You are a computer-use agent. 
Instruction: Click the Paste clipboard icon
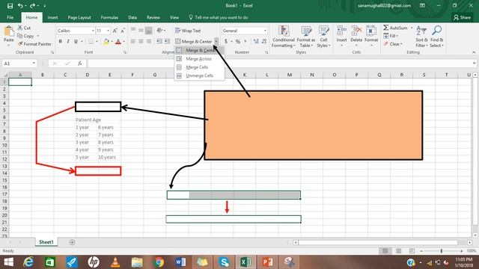click(x=9, y=31)
